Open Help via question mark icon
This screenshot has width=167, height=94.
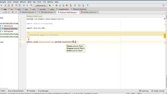pos(88,5)
